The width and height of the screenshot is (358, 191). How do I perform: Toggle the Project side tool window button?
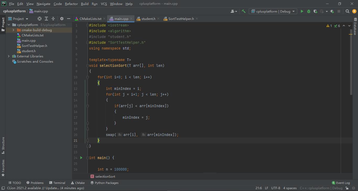(3, 24)
